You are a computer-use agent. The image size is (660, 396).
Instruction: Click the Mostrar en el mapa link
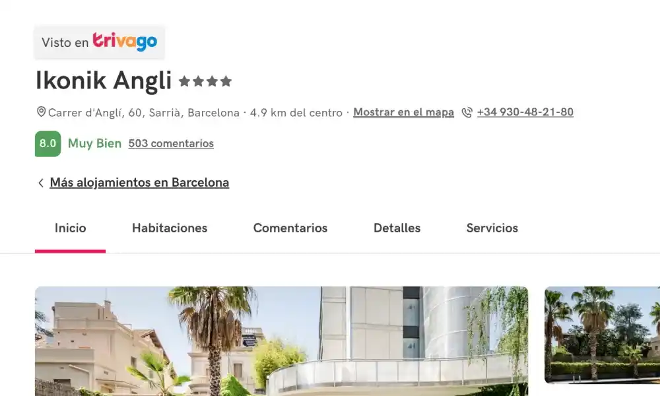click(x=403, y=112)
